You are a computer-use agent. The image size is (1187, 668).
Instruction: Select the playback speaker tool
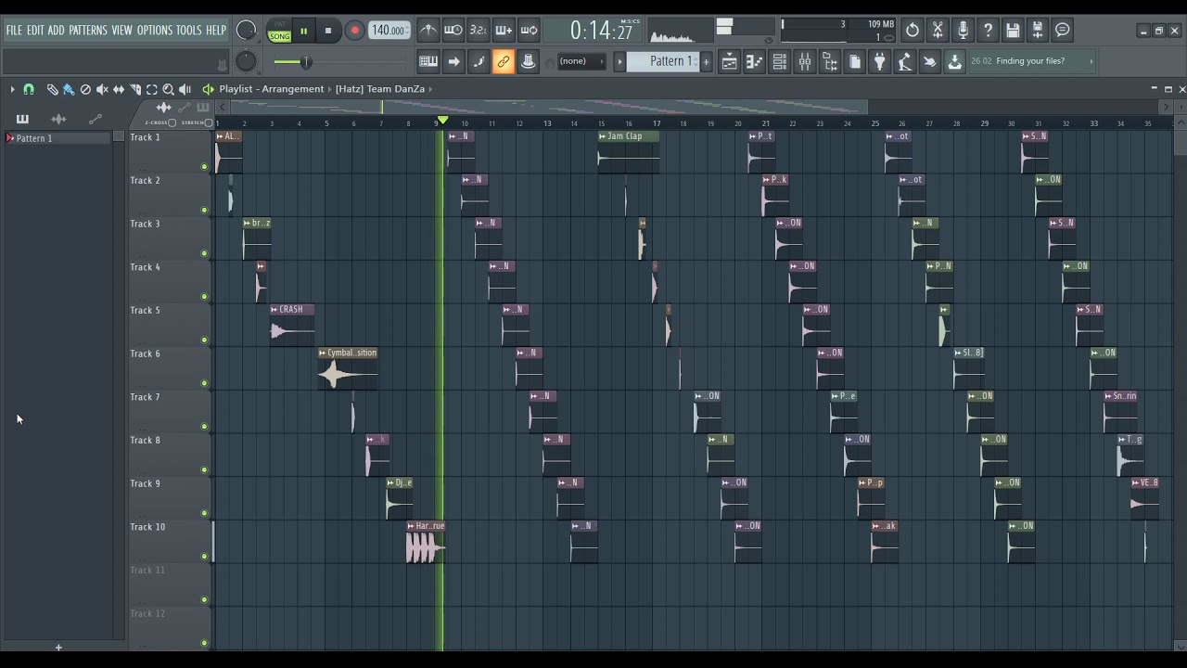(185, 89)
